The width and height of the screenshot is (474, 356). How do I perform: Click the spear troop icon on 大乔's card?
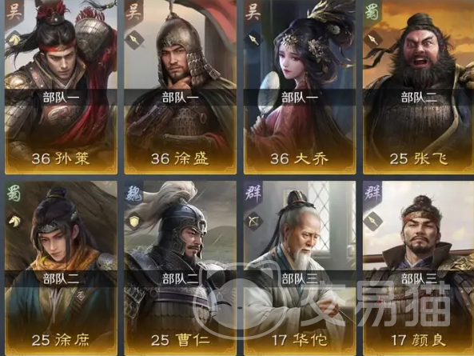(253, 40)
